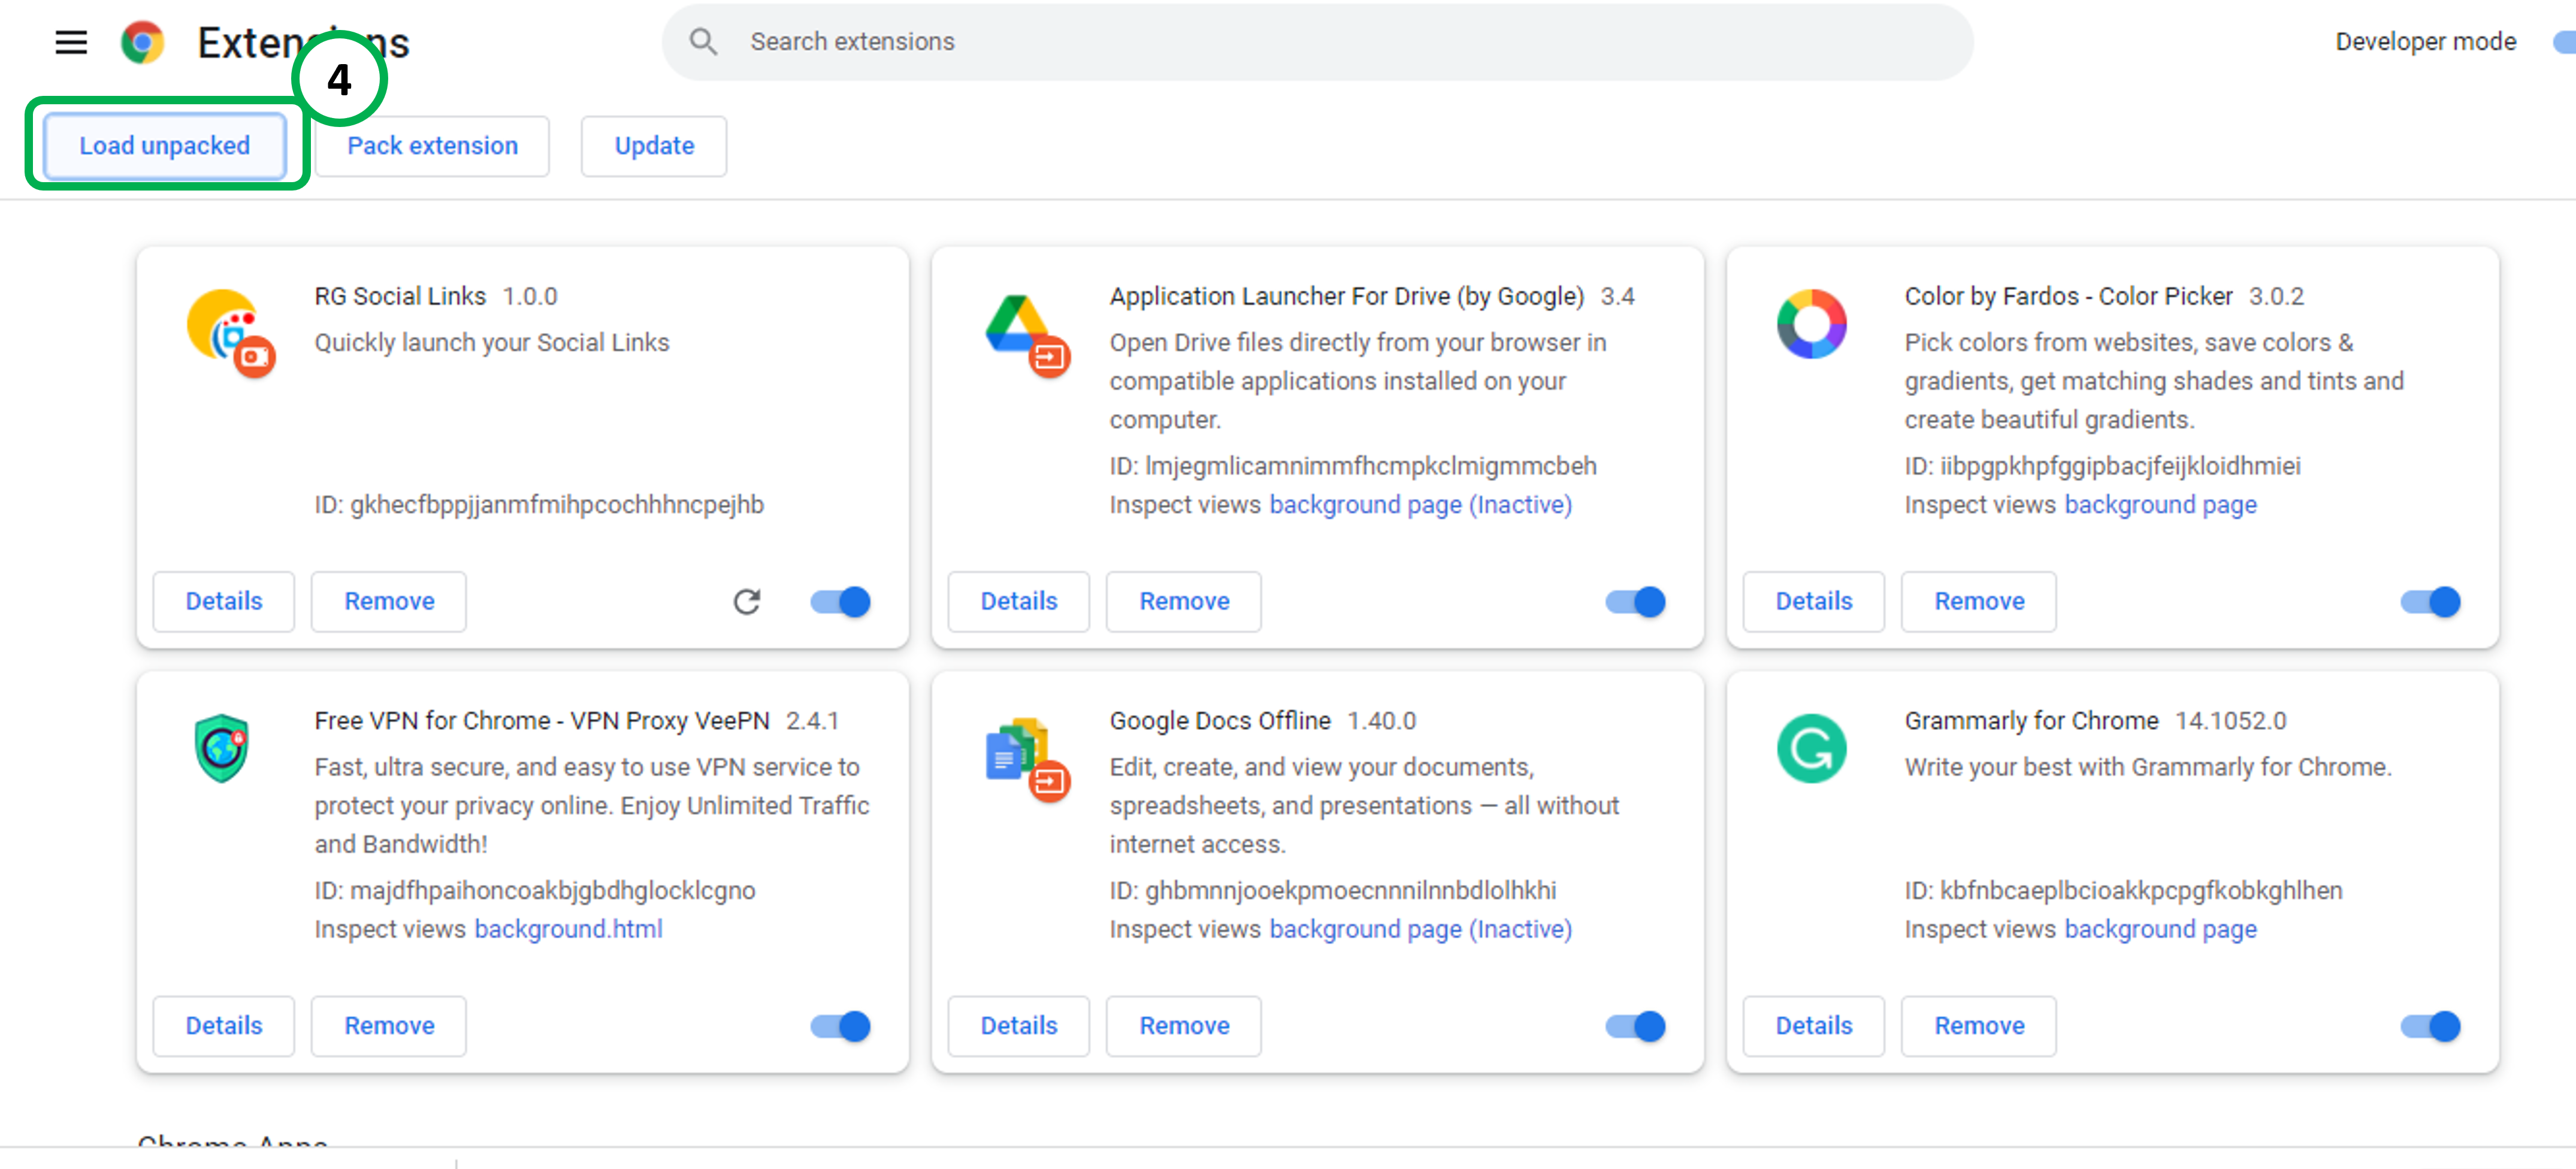Reload the RG Social Links extension
Viewport: 2576px width, 1169px height.
747,602
